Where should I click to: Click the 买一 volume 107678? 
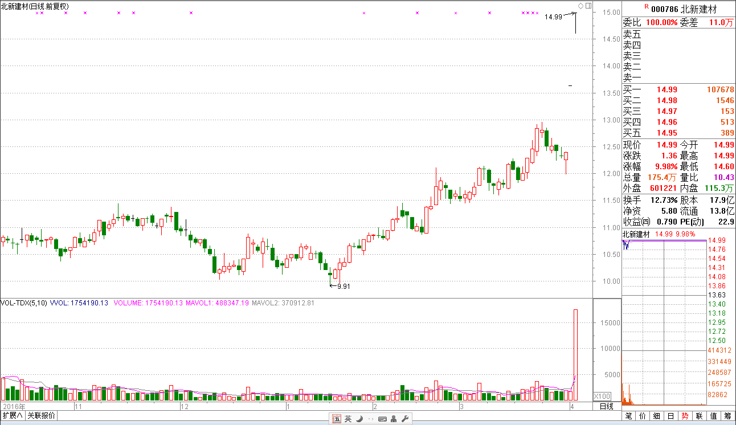point(720,89)
